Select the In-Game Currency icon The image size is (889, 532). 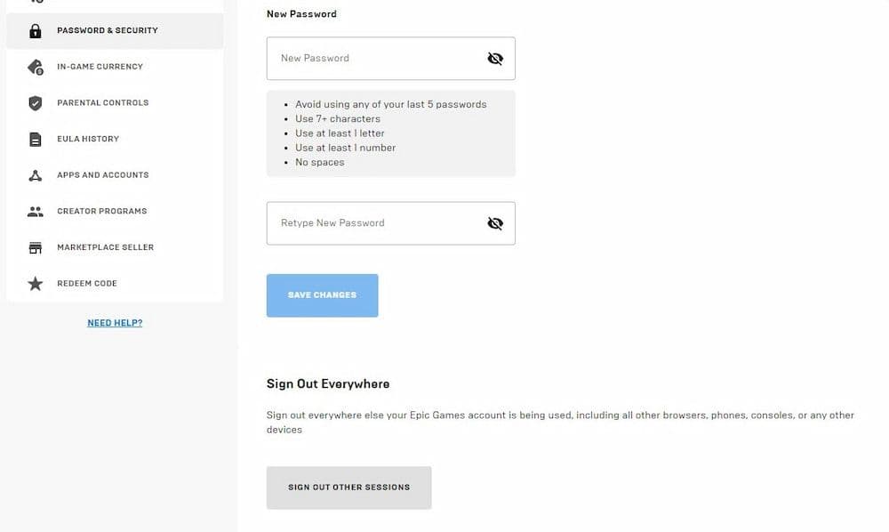[35, 66]
